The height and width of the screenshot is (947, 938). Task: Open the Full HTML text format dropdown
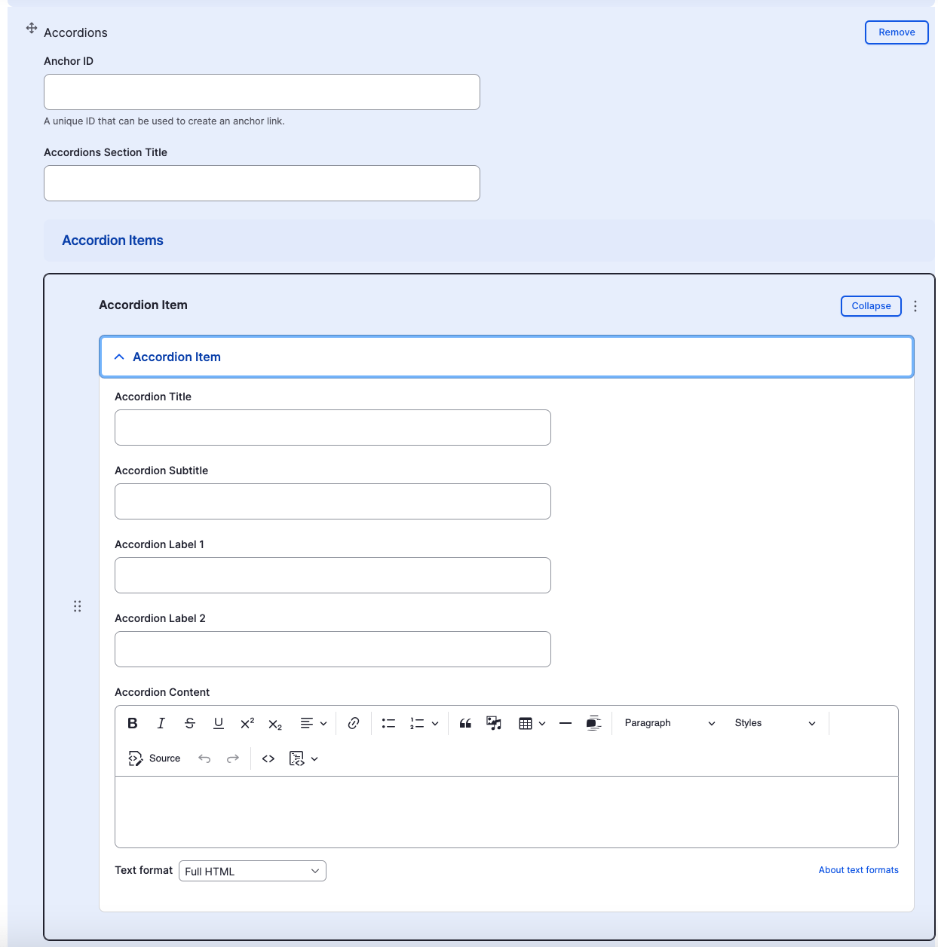coord(253,871)
